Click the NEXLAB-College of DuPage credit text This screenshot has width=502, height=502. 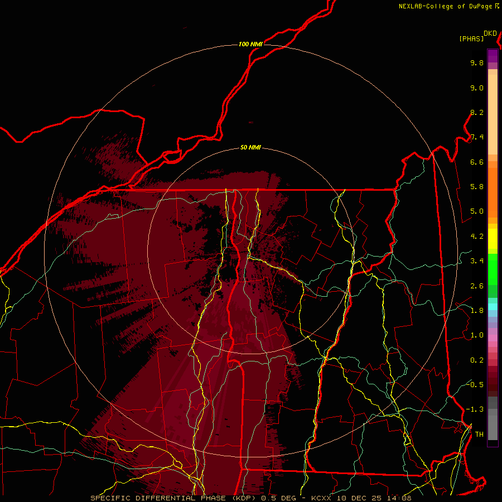point(446,6)
